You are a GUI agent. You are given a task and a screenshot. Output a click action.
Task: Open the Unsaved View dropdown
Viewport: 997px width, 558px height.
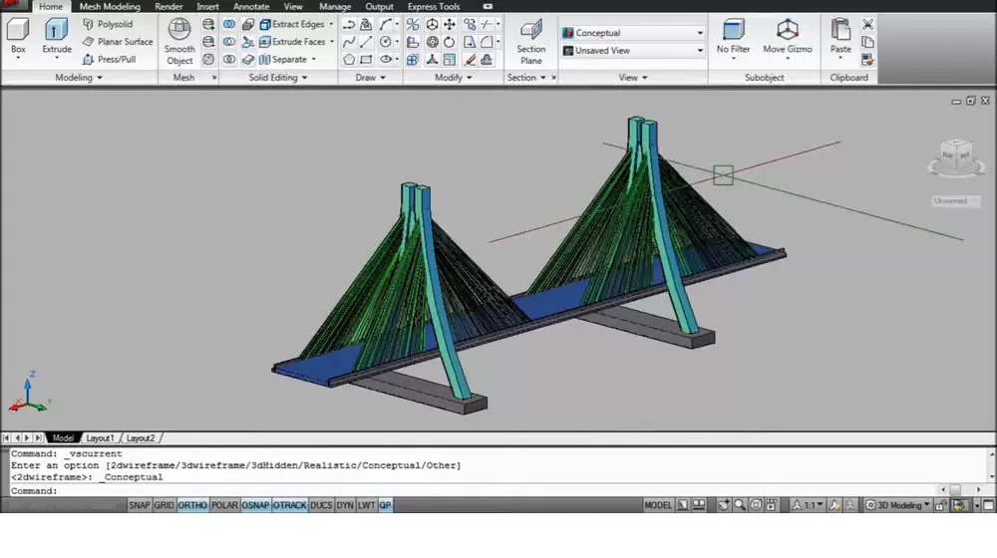pyautogui.click(x=632, y=51)
